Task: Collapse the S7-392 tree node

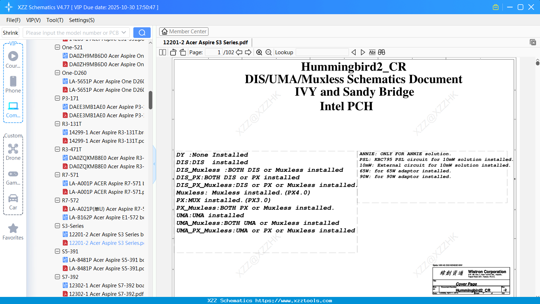Action: pyautogui.click(x=57, y=277)
